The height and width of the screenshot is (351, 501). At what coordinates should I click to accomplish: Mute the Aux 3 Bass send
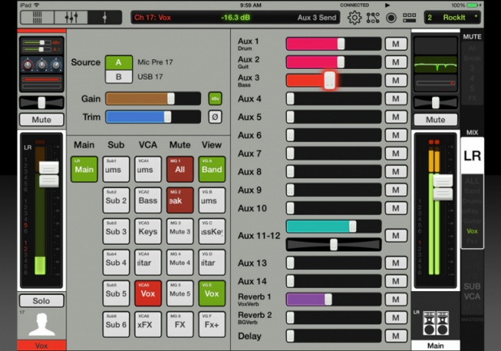click(396, 80)
